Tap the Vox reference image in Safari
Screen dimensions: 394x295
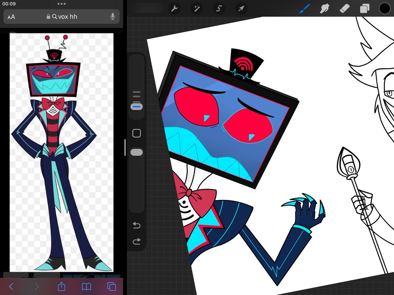coord(61,152)
